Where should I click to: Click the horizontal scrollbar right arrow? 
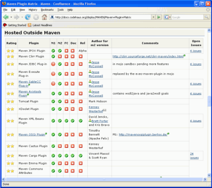click(x=205, y=179)
